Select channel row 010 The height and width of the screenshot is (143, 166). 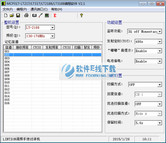coord(53,82)
